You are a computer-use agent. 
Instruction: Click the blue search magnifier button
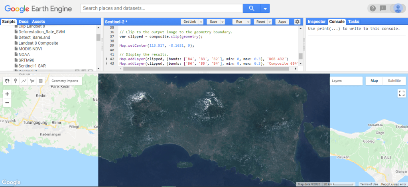coord(251,8)
